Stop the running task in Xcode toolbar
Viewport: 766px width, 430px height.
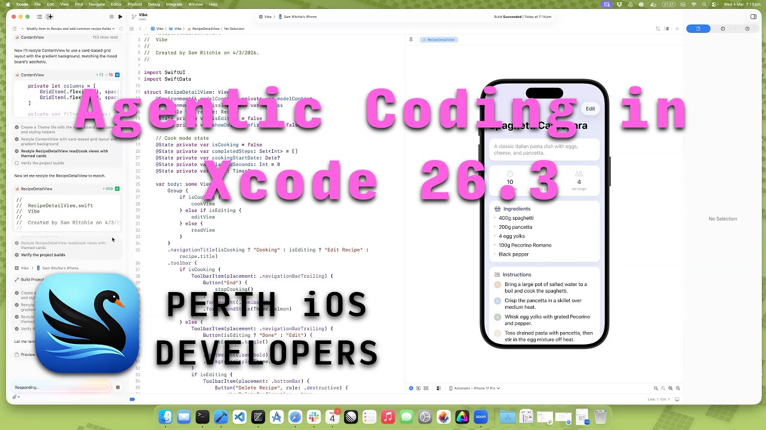(x=111, y=17)
